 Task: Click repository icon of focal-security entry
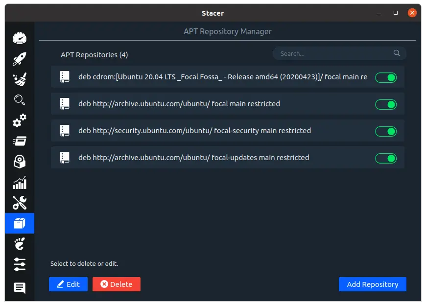click(x=64, y=131)
